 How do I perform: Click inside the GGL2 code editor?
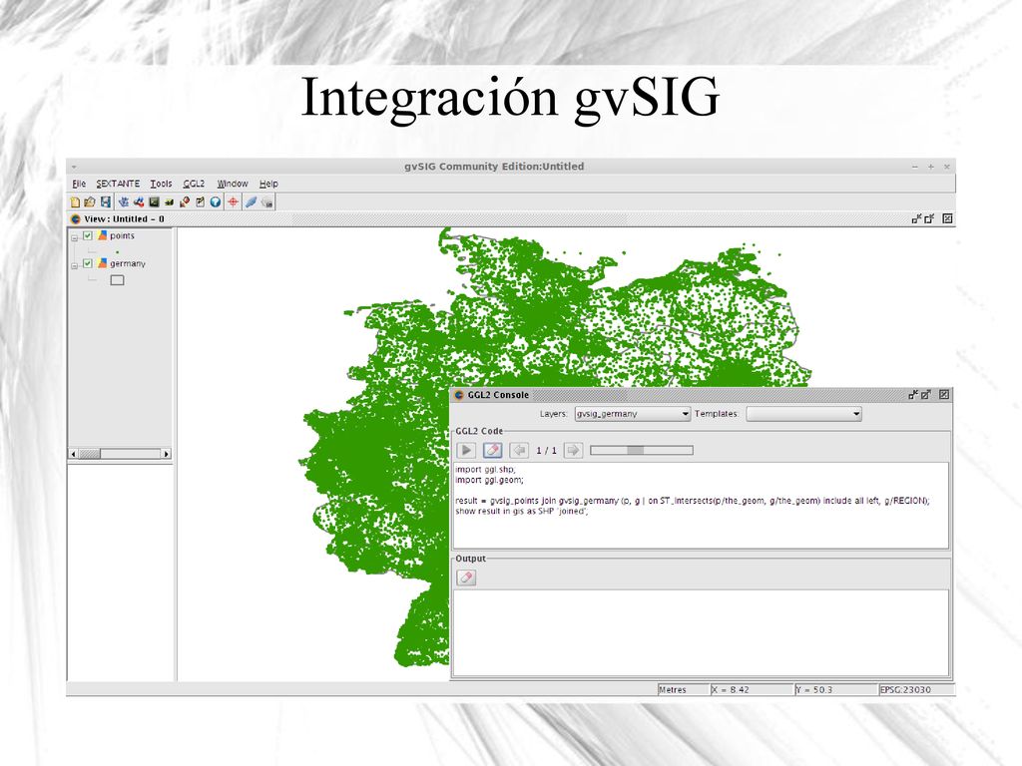click(701, 506)
